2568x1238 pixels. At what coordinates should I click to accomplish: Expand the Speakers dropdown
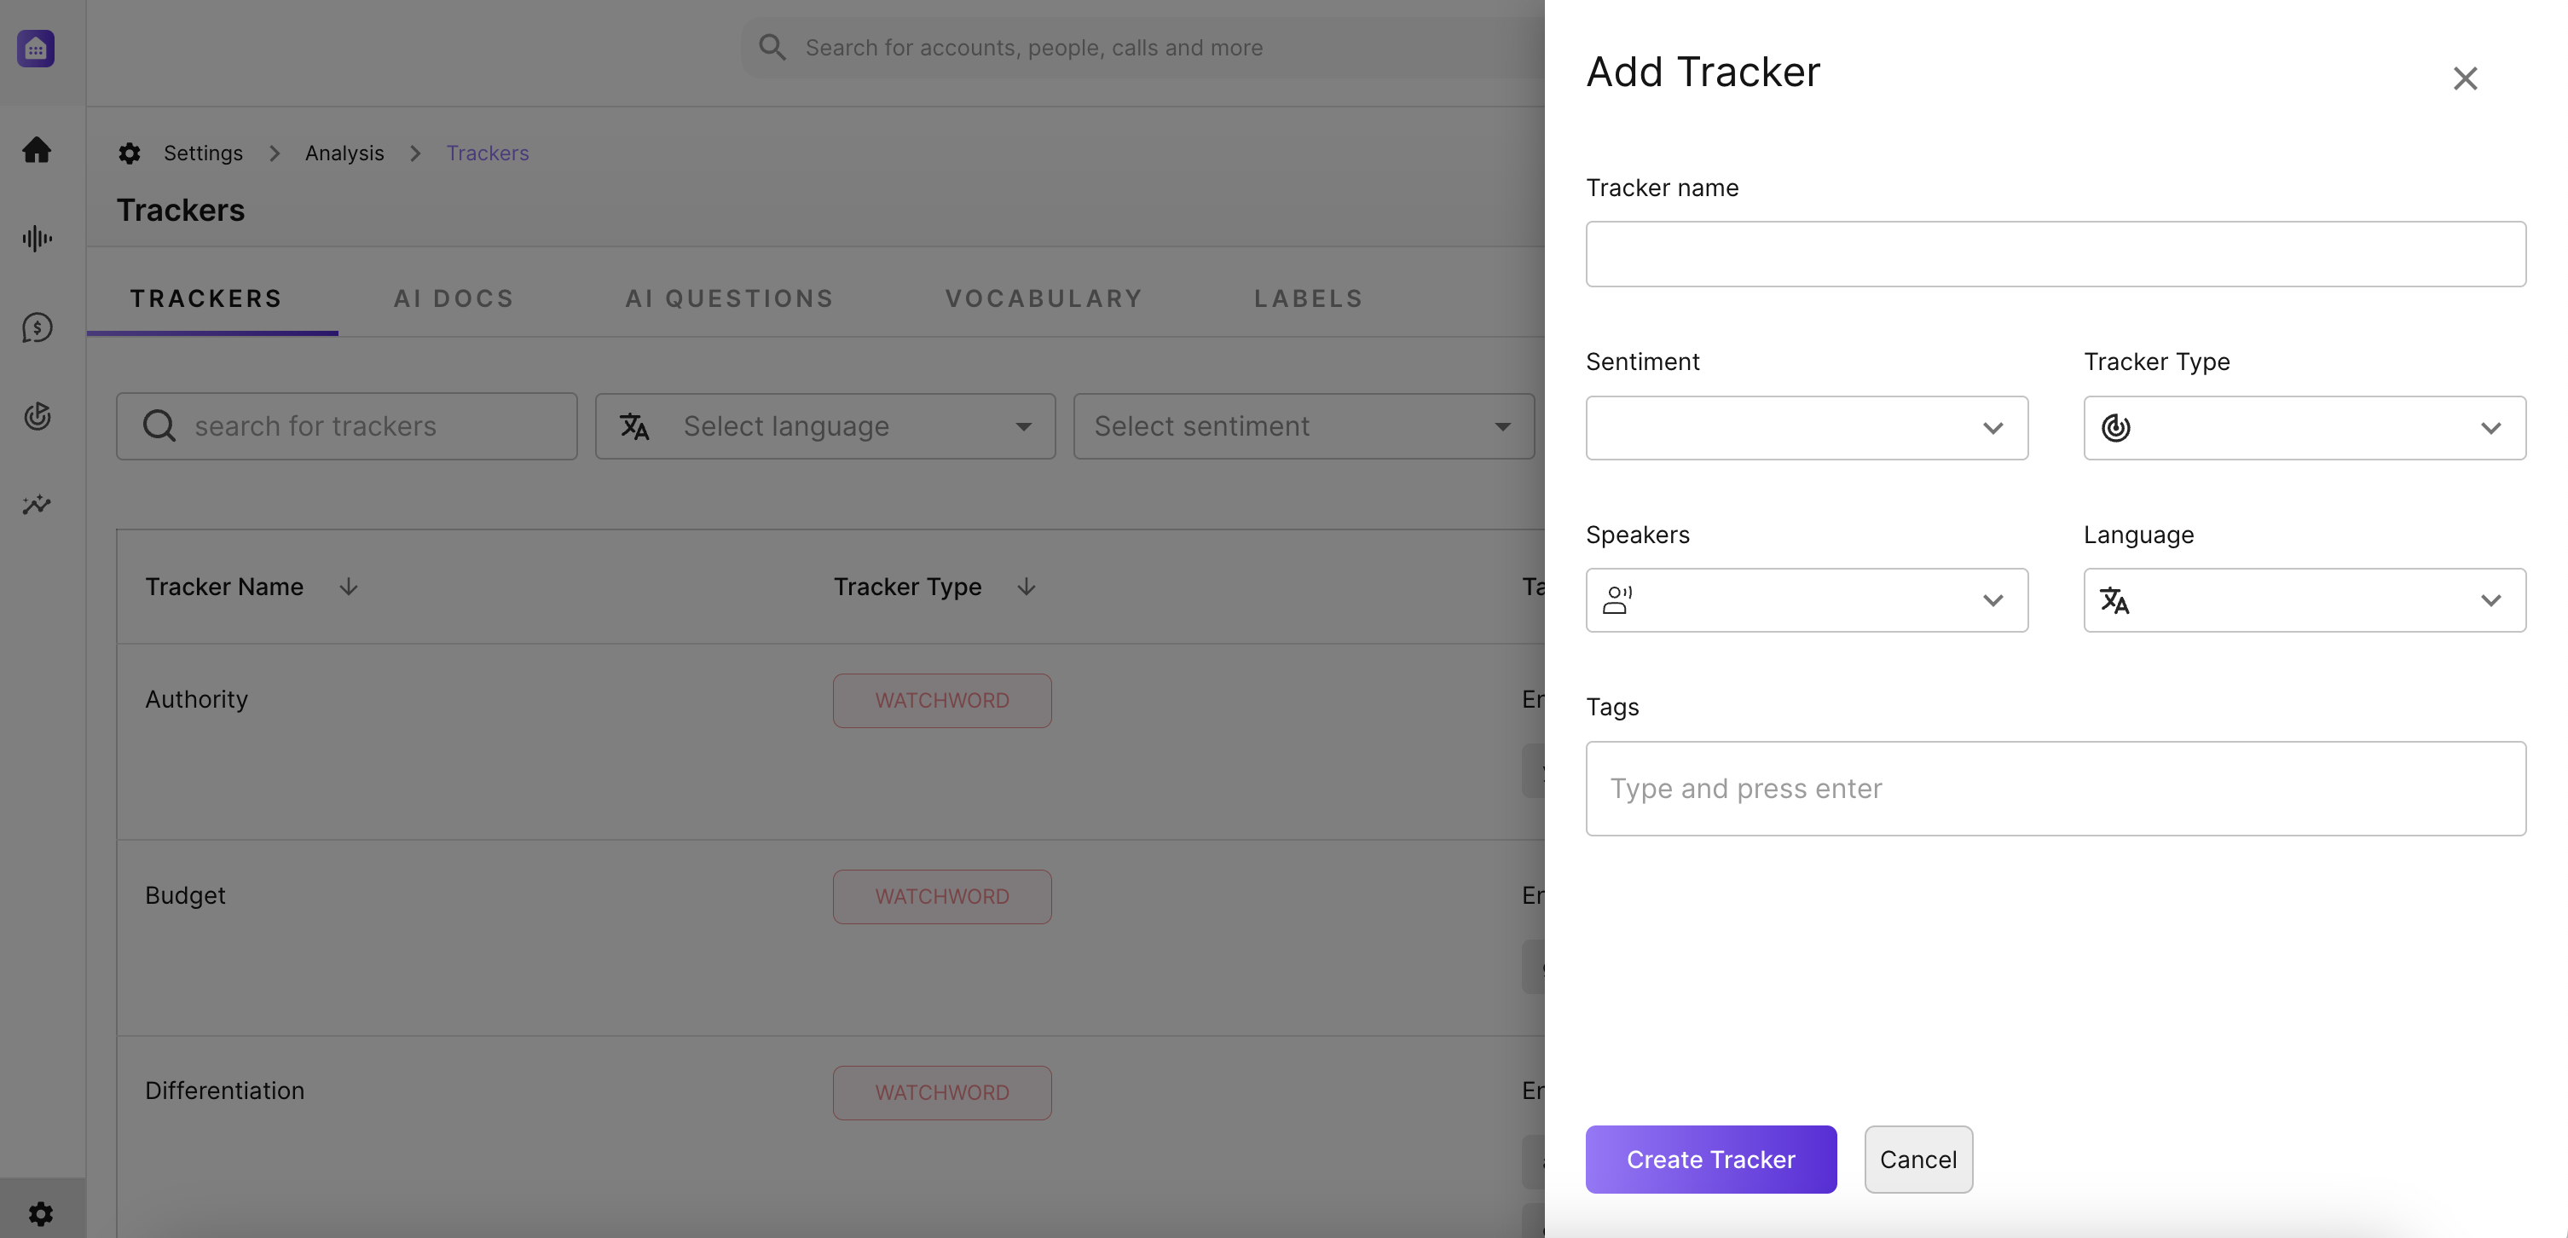point(1806,600)
